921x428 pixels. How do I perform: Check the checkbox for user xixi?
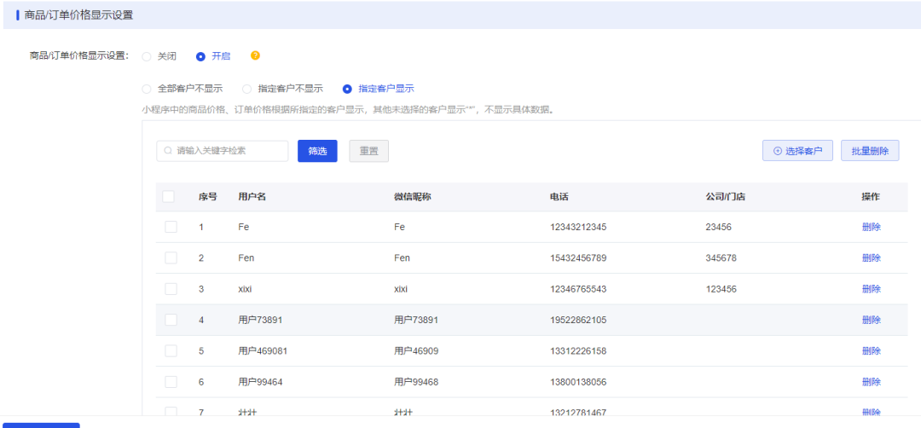point(171,289)
